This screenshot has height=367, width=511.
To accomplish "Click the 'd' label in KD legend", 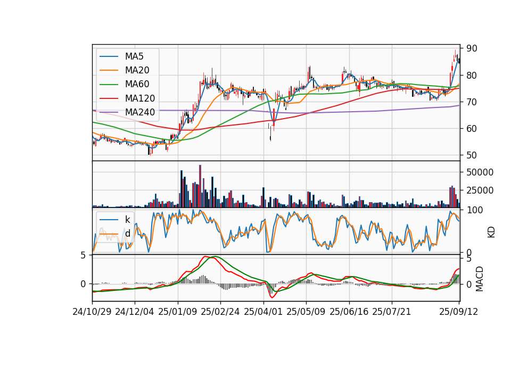I will click(127, 233).
